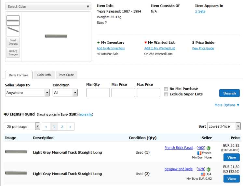Expand the Sort Lowest Price dropdown
This screenshot has height=186, width=244.
(x=224, y=126)
